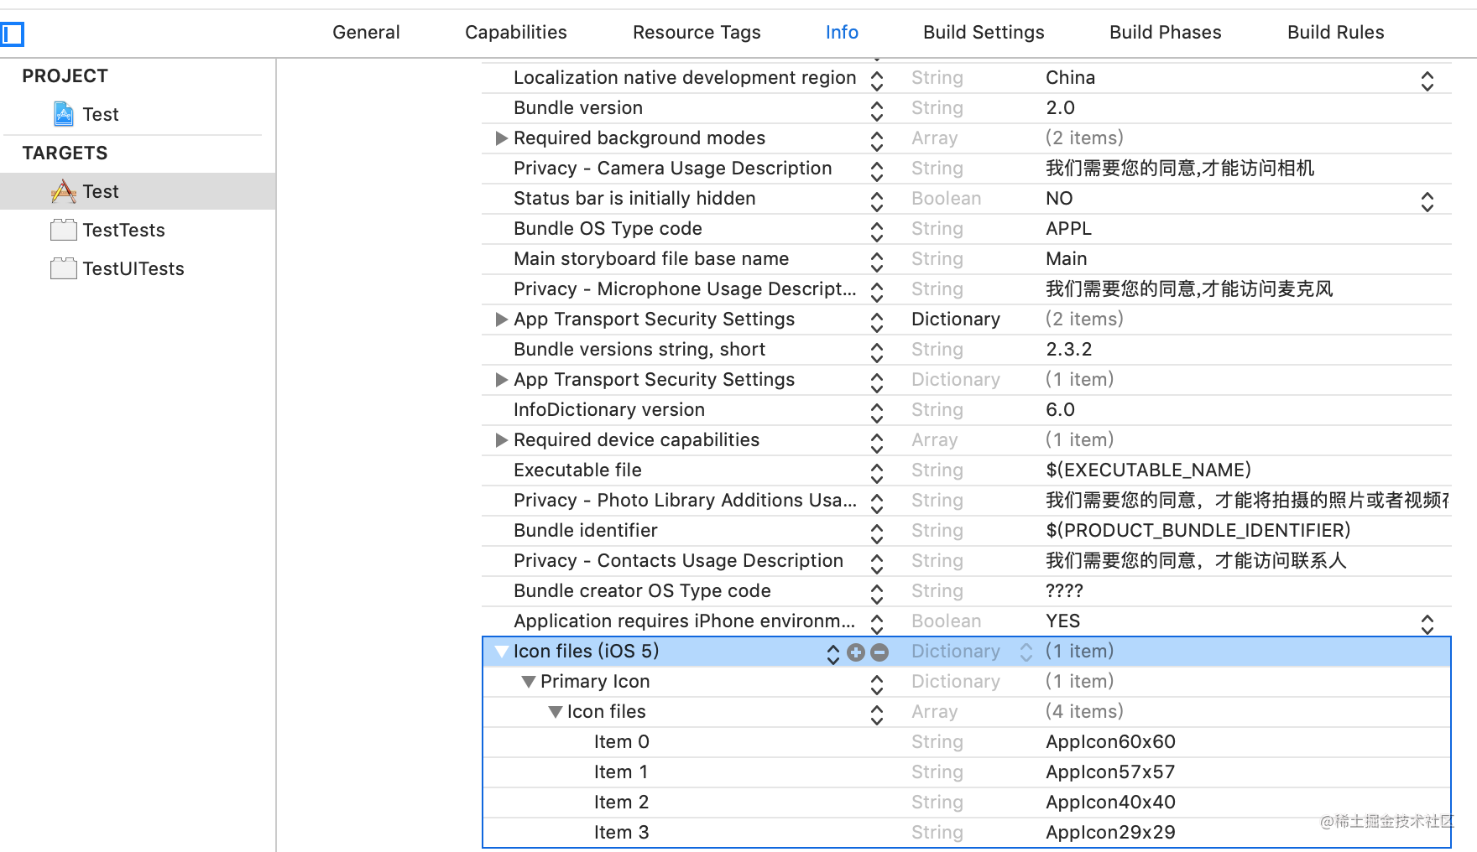Open the General tab

click(x=366, y=32)
